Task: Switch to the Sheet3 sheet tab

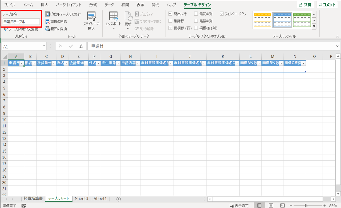Action: pyautogui.click(x=81, y=199)
